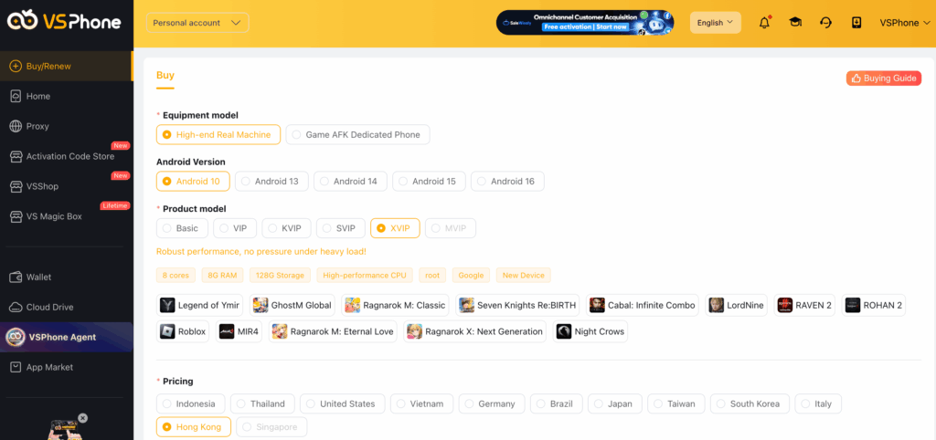Viewport: 936px width, 440px height.
Task: Click the GhostM Global game icon
Action: (x=261, y=305)
